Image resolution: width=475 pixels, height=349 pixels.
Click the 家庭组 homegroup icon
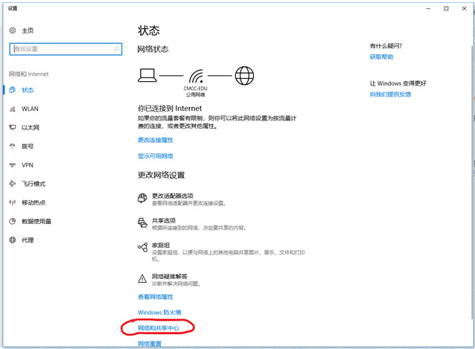click(142, 248)
